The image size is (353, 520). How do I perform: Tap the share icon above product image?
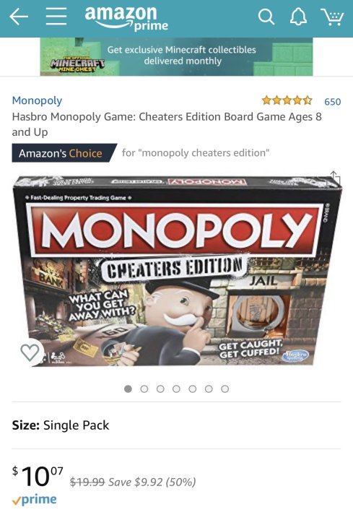coord(334,178)
